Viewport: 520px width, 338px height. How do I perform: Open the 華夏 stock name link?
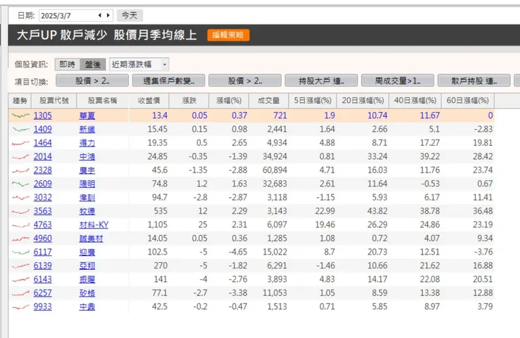(87, 116)
